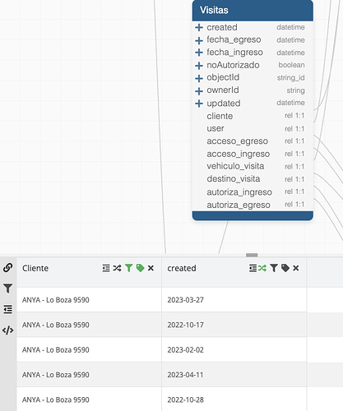343x411 pixels.
Task: Toggle green shuffle icon on created column
Action: click(x=262, y=268)
